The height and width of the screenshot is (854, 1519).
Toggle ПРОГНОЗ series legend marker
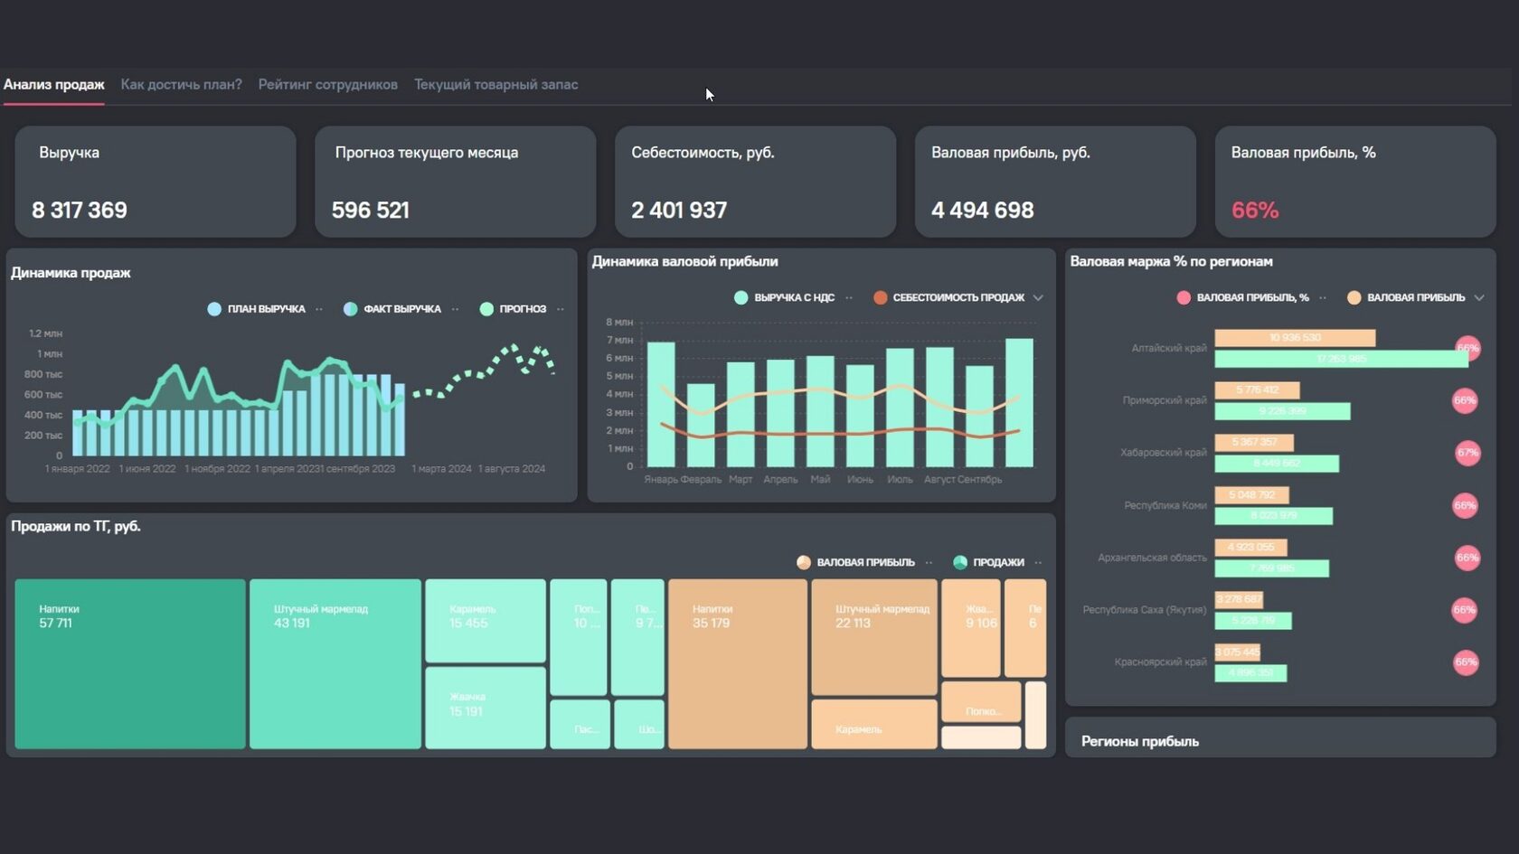[486, 309]
